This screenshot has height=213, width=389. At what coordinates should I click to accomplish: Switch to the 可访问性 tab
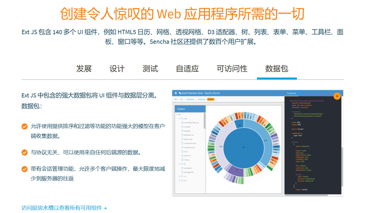[232, 68]
